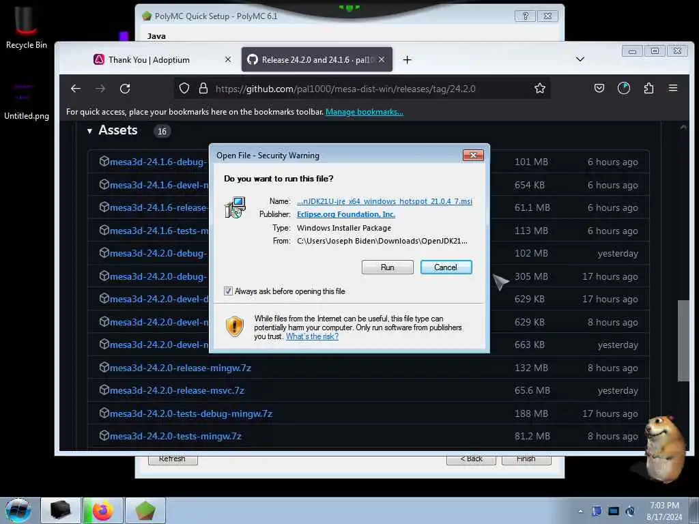Download mesa3d-24.2.0-release-msvc.7z
699x524 pixels.
click(x=177, y=391)
